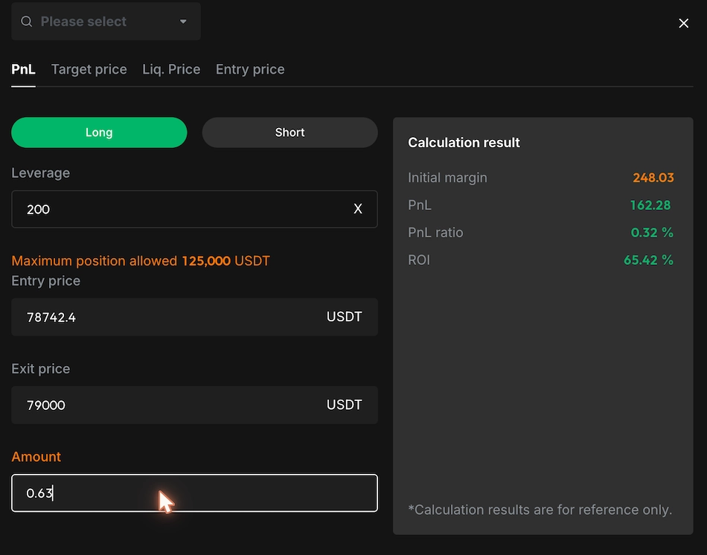Close the calculator dialog
Image resolution: width=707 pixels, height=555 pixels.
[x=683, y=23]
